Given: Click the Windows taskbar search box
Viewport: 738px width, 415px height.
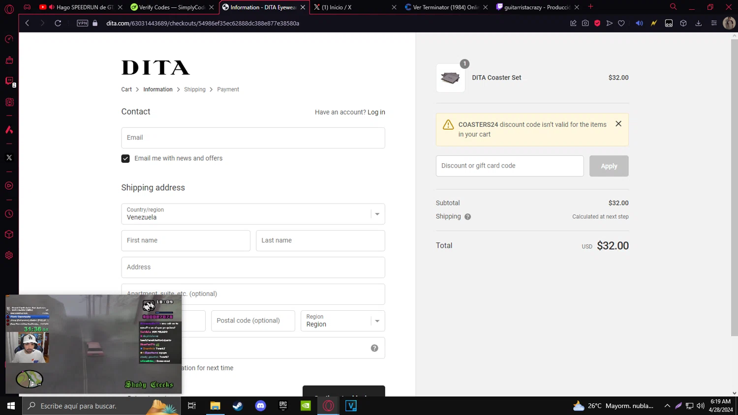Looking at the screenshot, I should tap(101, 406).
